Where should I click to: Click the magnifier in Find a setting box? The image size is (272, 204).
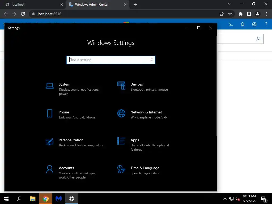pyautogui.click(x=151, y=60)
